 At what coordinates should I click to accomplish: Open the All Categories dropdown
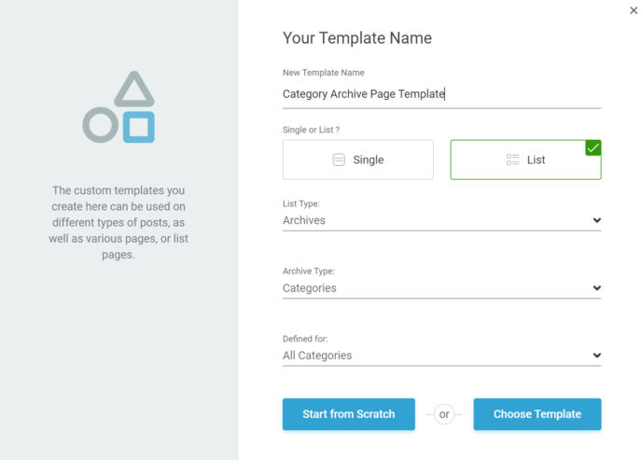(441, 355)
